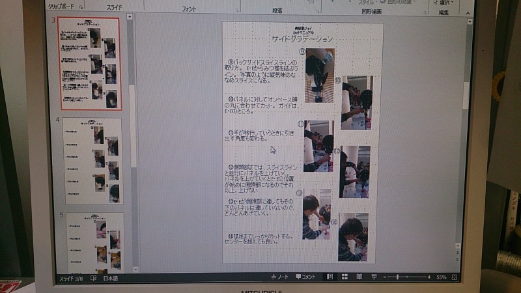This screenshot has width=521, height=293.
Task: Click the fit slide to window icon
Action: click(x=455, y=277)
